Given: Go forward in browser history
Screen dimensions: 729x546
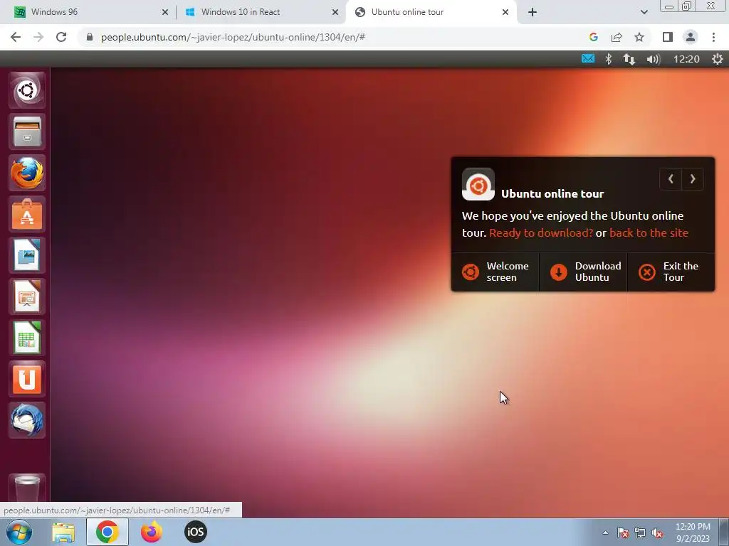Looking at the screenshot, I should click(38, 37).
